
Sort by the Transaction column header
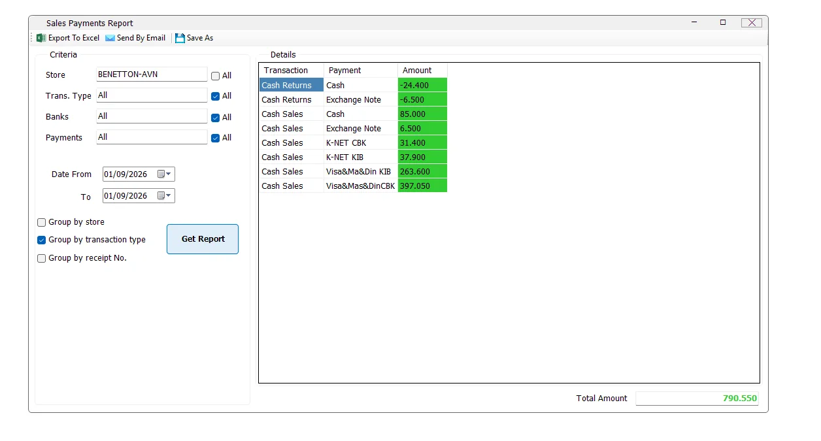(x=292, y=71)
